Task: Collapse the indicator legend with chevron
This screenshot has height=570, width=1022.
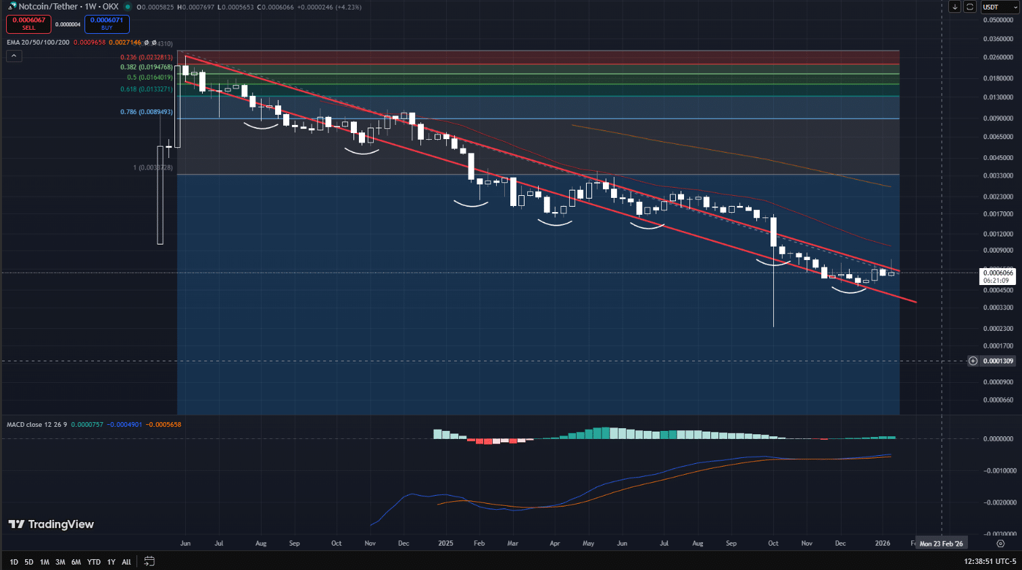Action: pos(14,56)
